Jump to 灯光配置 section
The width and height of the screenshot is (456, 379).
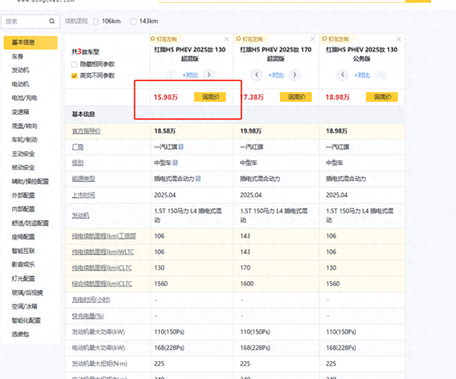(24, 279)
